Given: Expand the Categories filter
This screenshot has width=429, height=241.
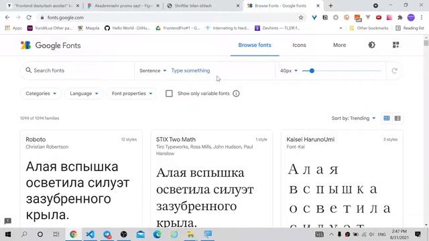Looking at the screenshot, I should click(41, 94).
